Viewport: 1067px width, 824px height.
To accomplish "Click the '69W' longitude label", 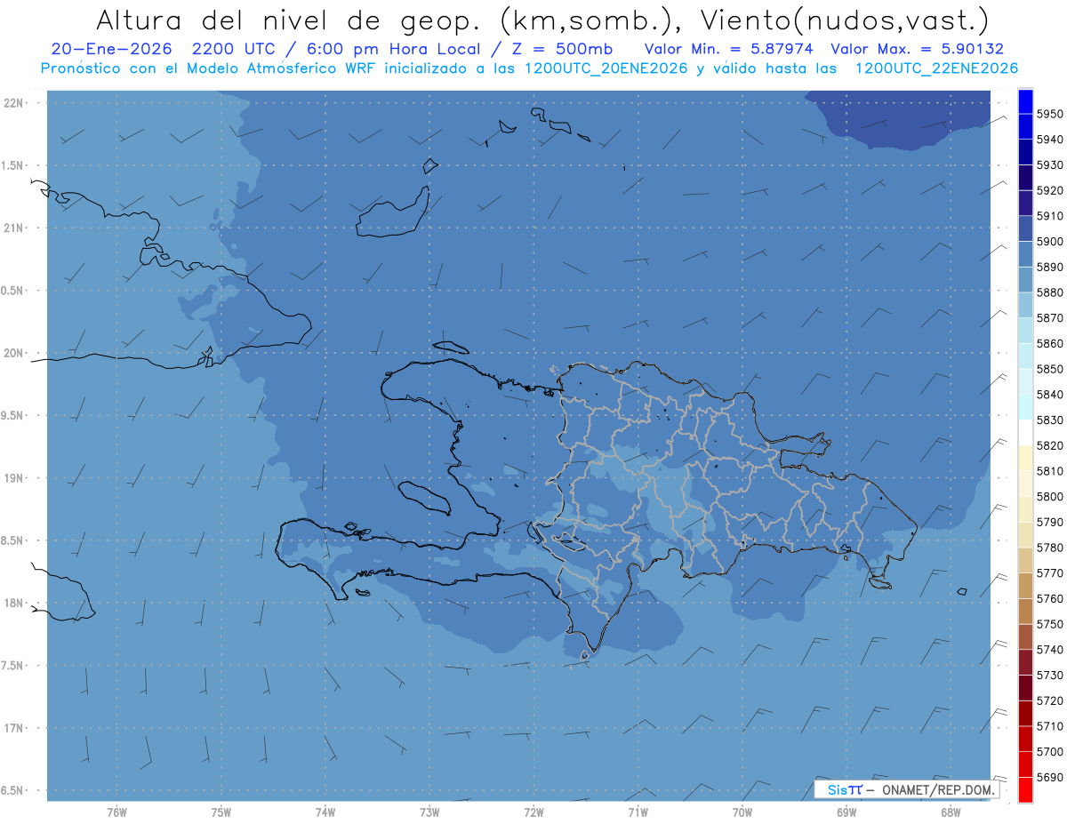I will 846,812.
